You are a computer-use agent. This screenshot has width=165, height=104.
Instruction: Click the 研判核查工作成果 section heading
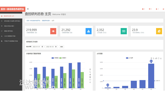[32, 42]
